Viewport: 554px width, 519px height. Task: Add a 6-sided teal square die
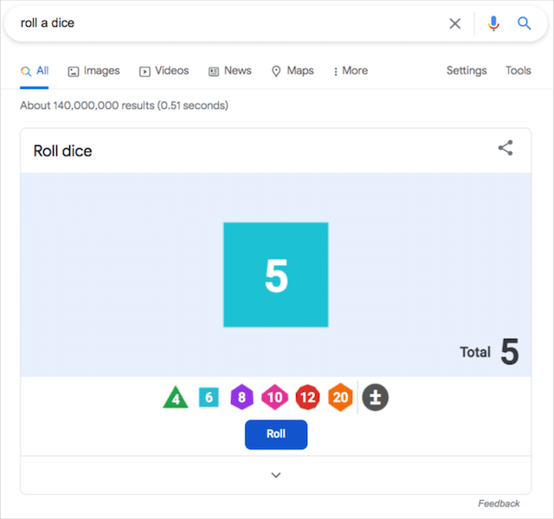pos(209,397)
